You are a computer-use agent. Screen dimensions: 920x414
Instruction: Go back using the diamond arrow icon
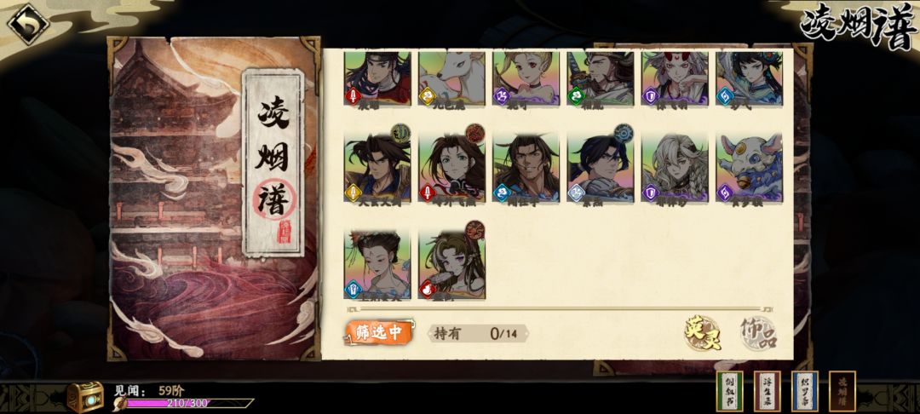[x=27, y=24]
